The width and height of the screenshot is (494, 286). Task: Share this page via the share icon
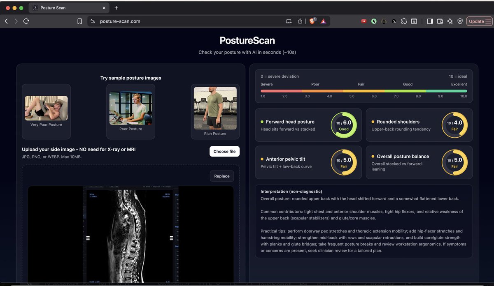pyautogui.click(x=300, y=21)
